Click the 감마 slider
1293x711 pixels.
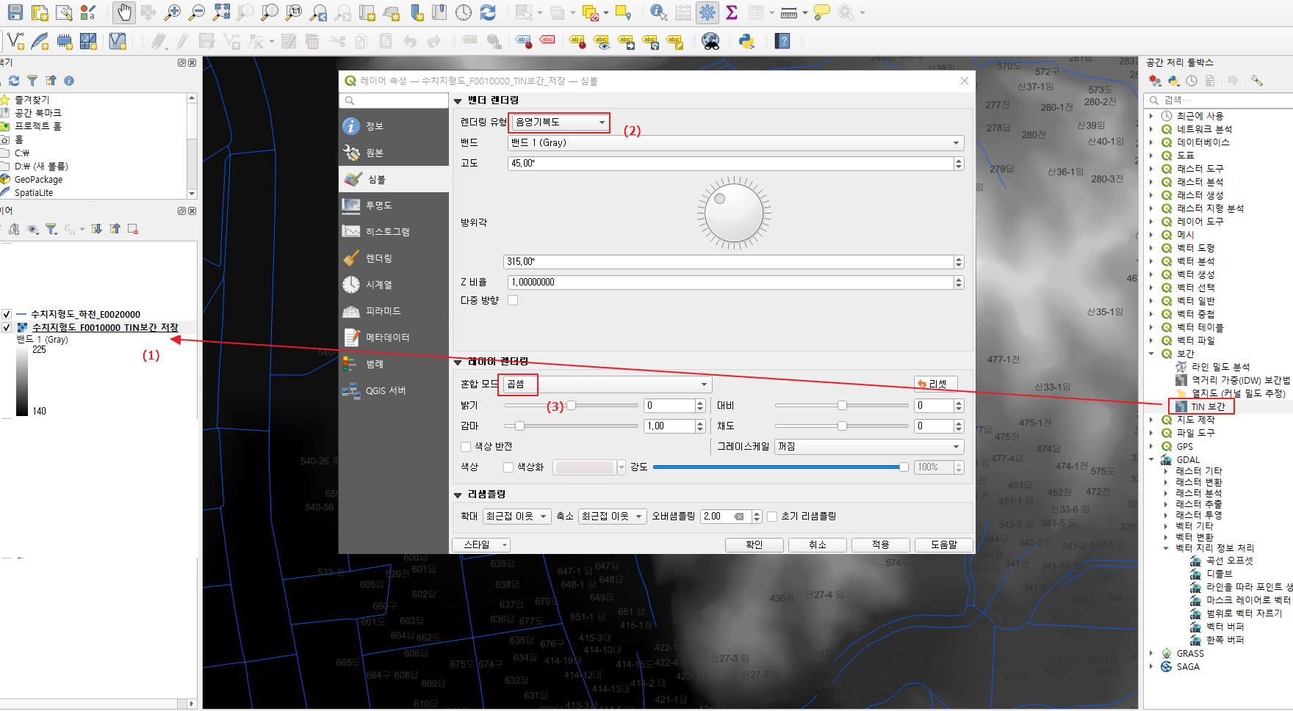pos(571,426)
